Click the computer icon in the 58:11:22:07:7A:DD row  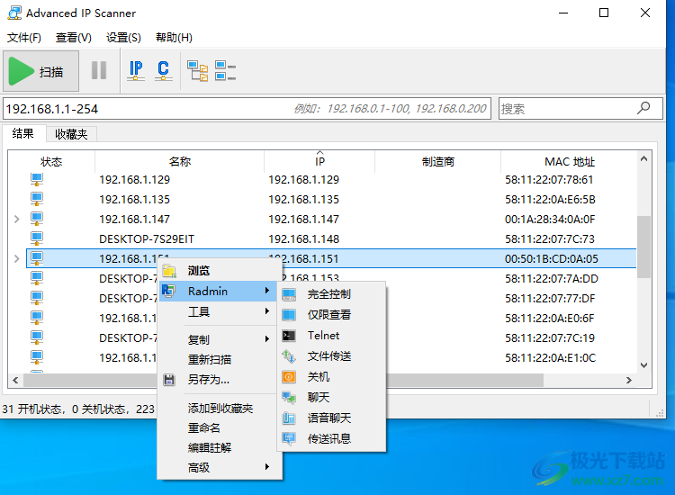click(37, 278)
